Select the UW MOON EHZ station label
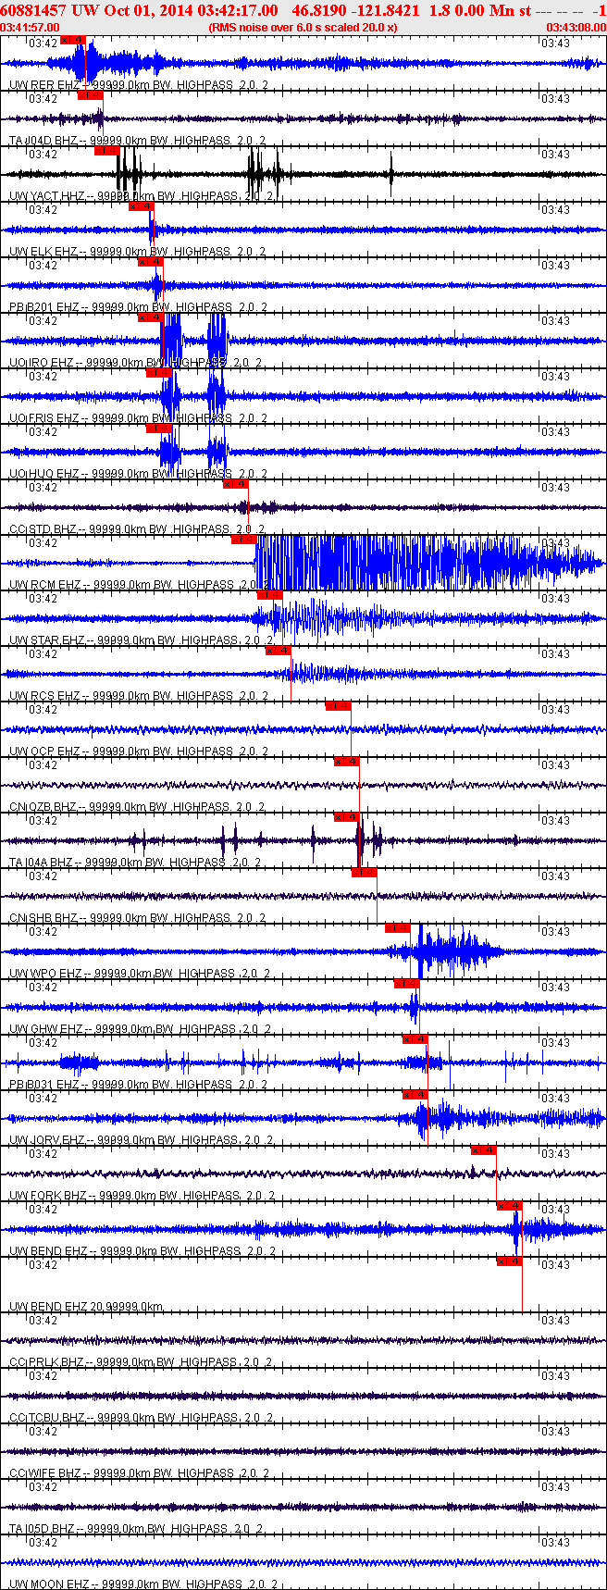Screen dimensions: 607x1590 [x=143, y=1584]
